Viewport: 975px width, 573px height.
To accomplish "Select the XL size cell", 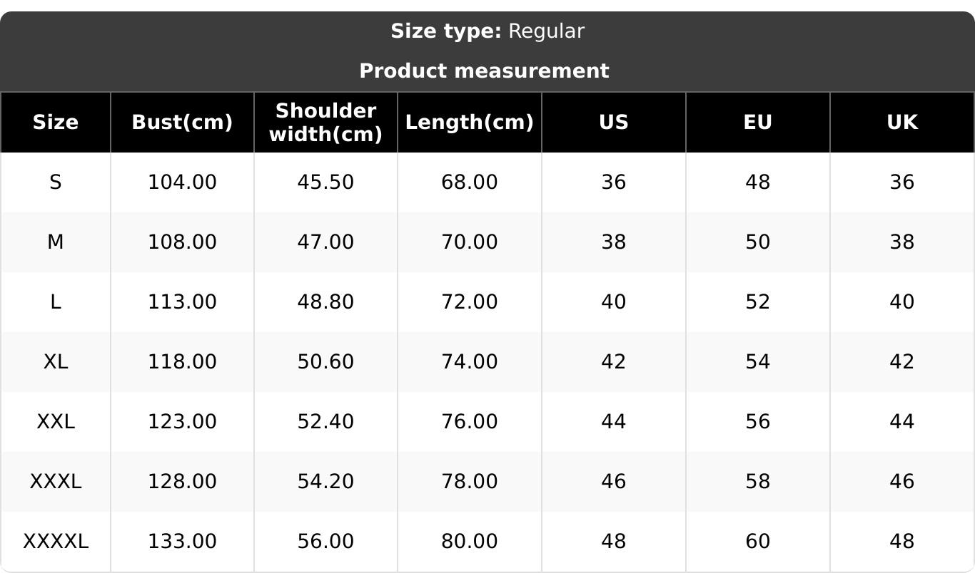I will [56, 362].
